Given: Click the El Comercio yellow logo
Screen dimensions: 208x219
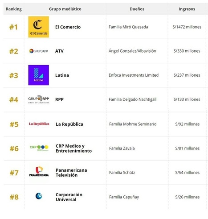Looking at the screenshot, I should [39, 27].
